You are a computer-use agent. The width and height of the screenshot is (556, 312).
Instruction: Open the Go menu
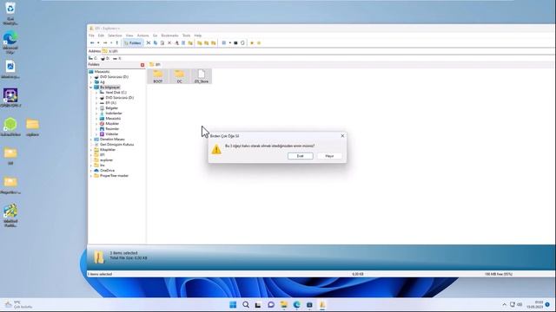155,36
